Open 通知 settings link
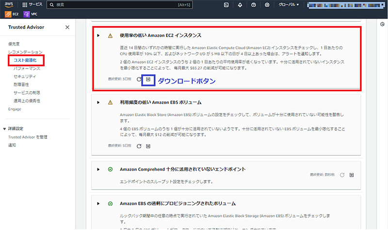The image size is (388, 230). tap(12, 145)
